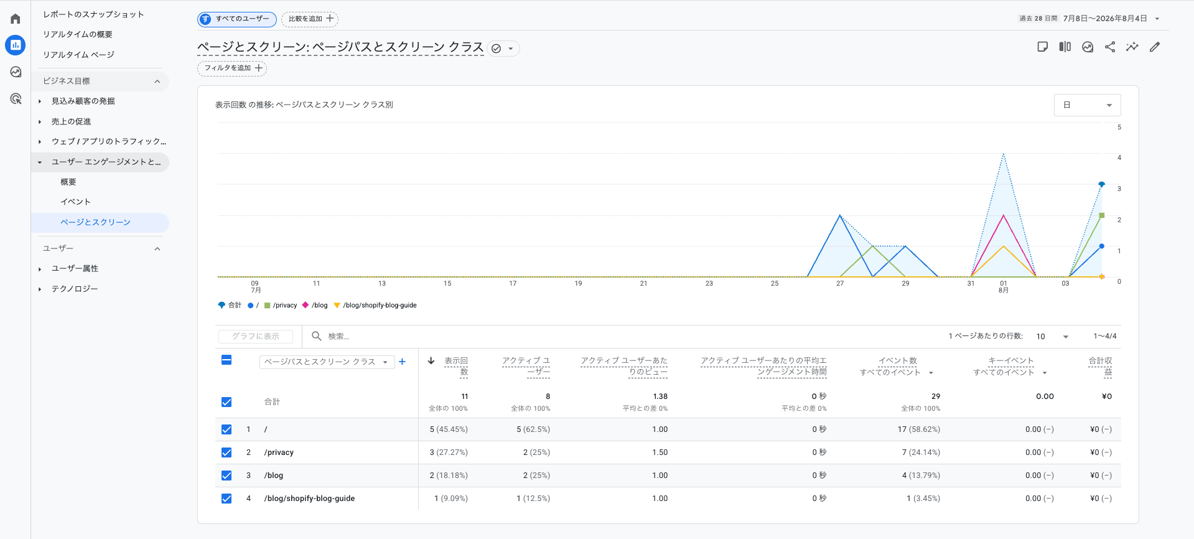Image resolution: width=1194 pixels, height=539 pixels.
Task: Uncheck the /blog/shopify-blog-guide row checkbox
Action: point(226,499)
